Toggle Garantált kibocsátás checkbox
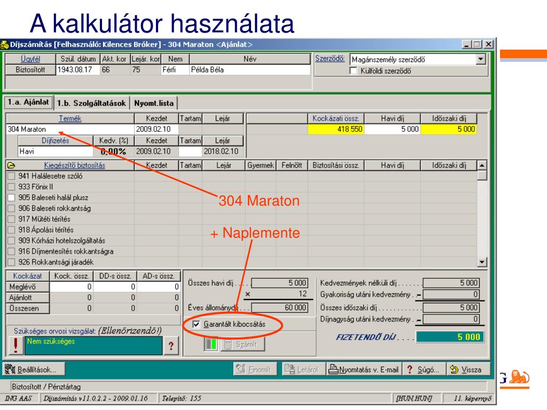The height and width of the screenshot is (410, 547). pyautogui.click(x=197, y=325)
